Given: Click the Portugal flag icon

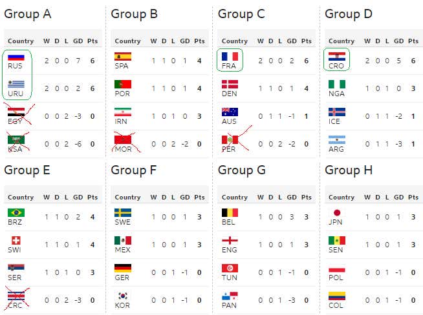Looking at the screenshot, I should (x=123, y=84).
